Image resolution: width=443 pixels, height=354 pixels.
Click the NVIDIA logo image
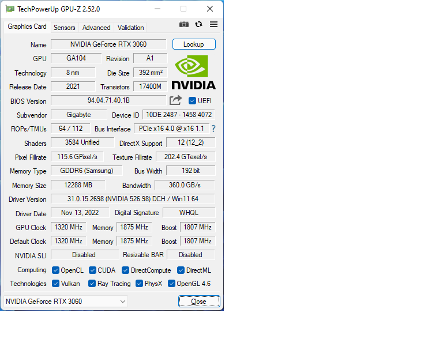click(x=194, y=73)
